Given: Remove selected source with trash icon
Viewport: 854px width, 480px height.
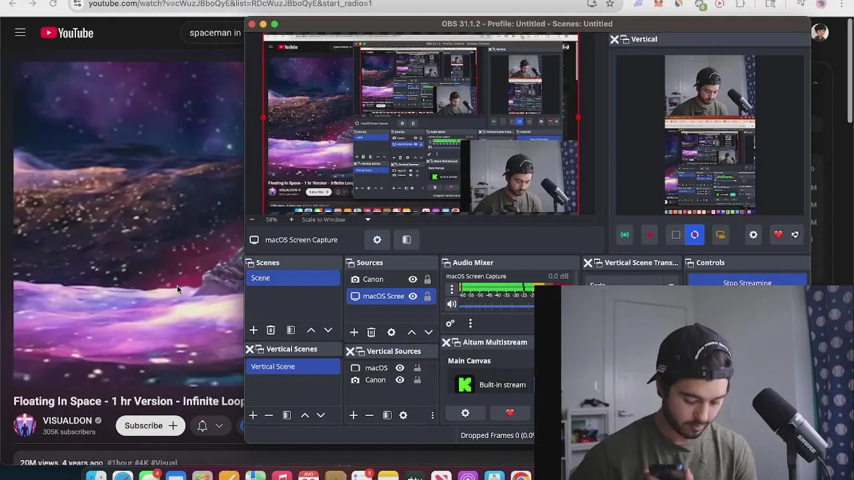Looking at the screenshot, I should (x=371, y=332).
